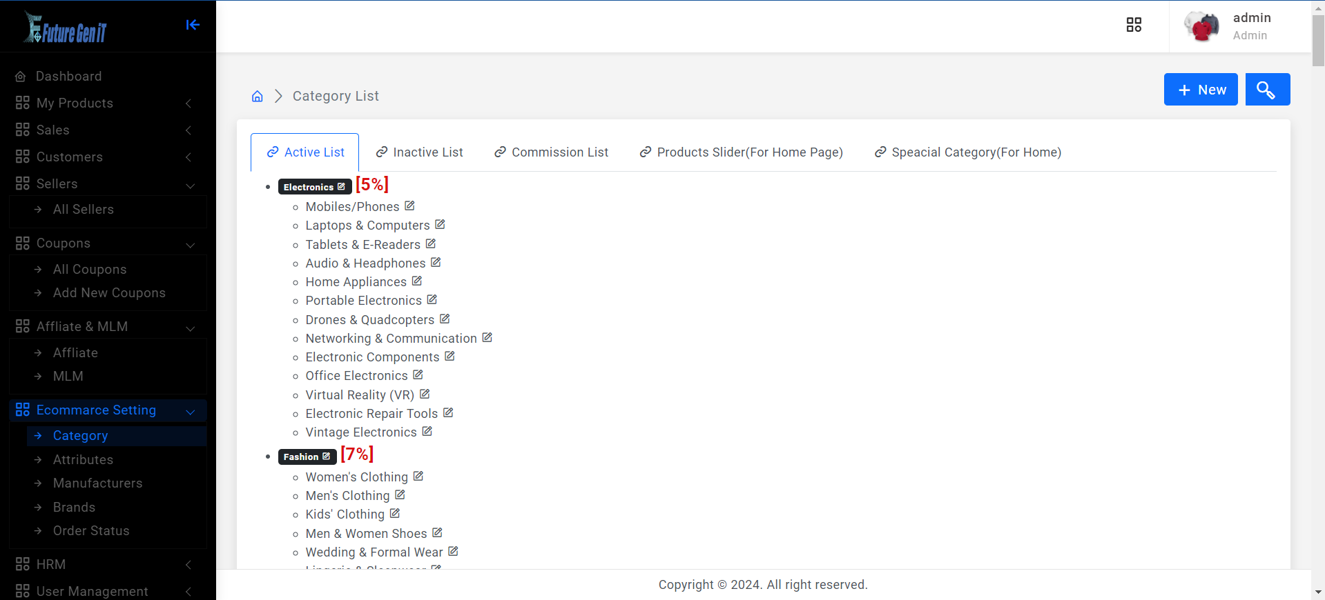Open the apps grid icon in header
The height and width of the screenshot is (600, 1325).
click(x=1134, y=25)
